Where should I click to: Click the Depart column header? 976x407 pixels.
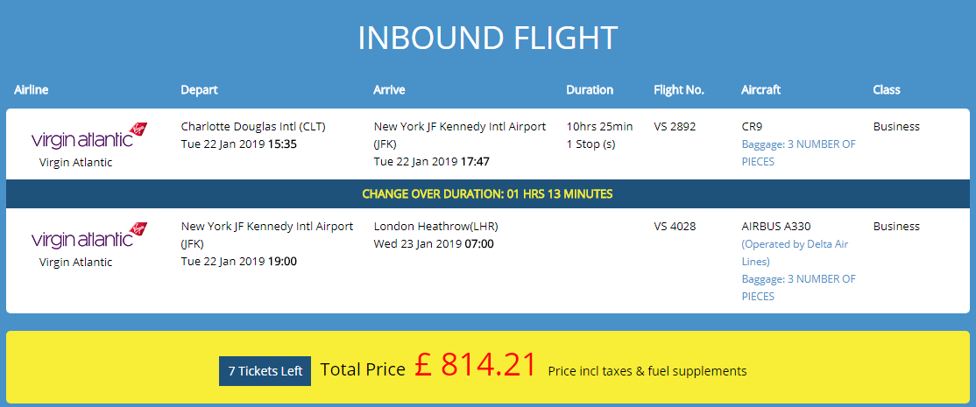199,89
